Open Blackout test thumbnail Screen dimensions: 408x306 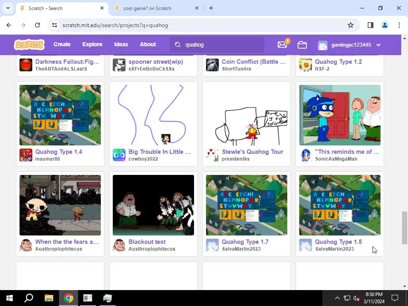(153, 205)
